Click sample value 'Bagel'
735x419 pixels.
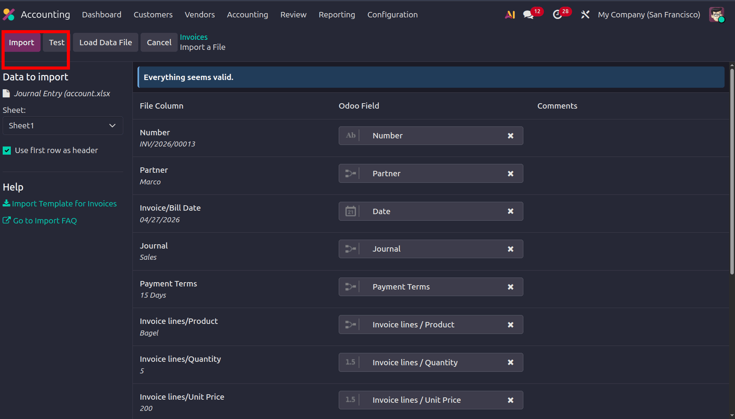pyautogui.click(x=149, y=333)
